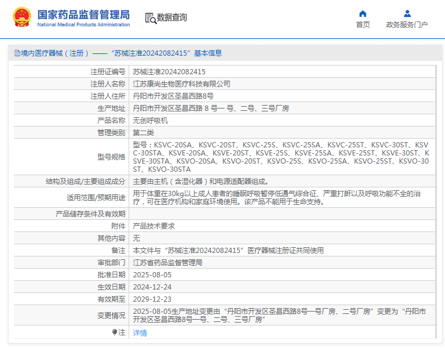
Task: Click 江苏康尚生物医疗科技有限公司 cell
Action: point(181,84)
